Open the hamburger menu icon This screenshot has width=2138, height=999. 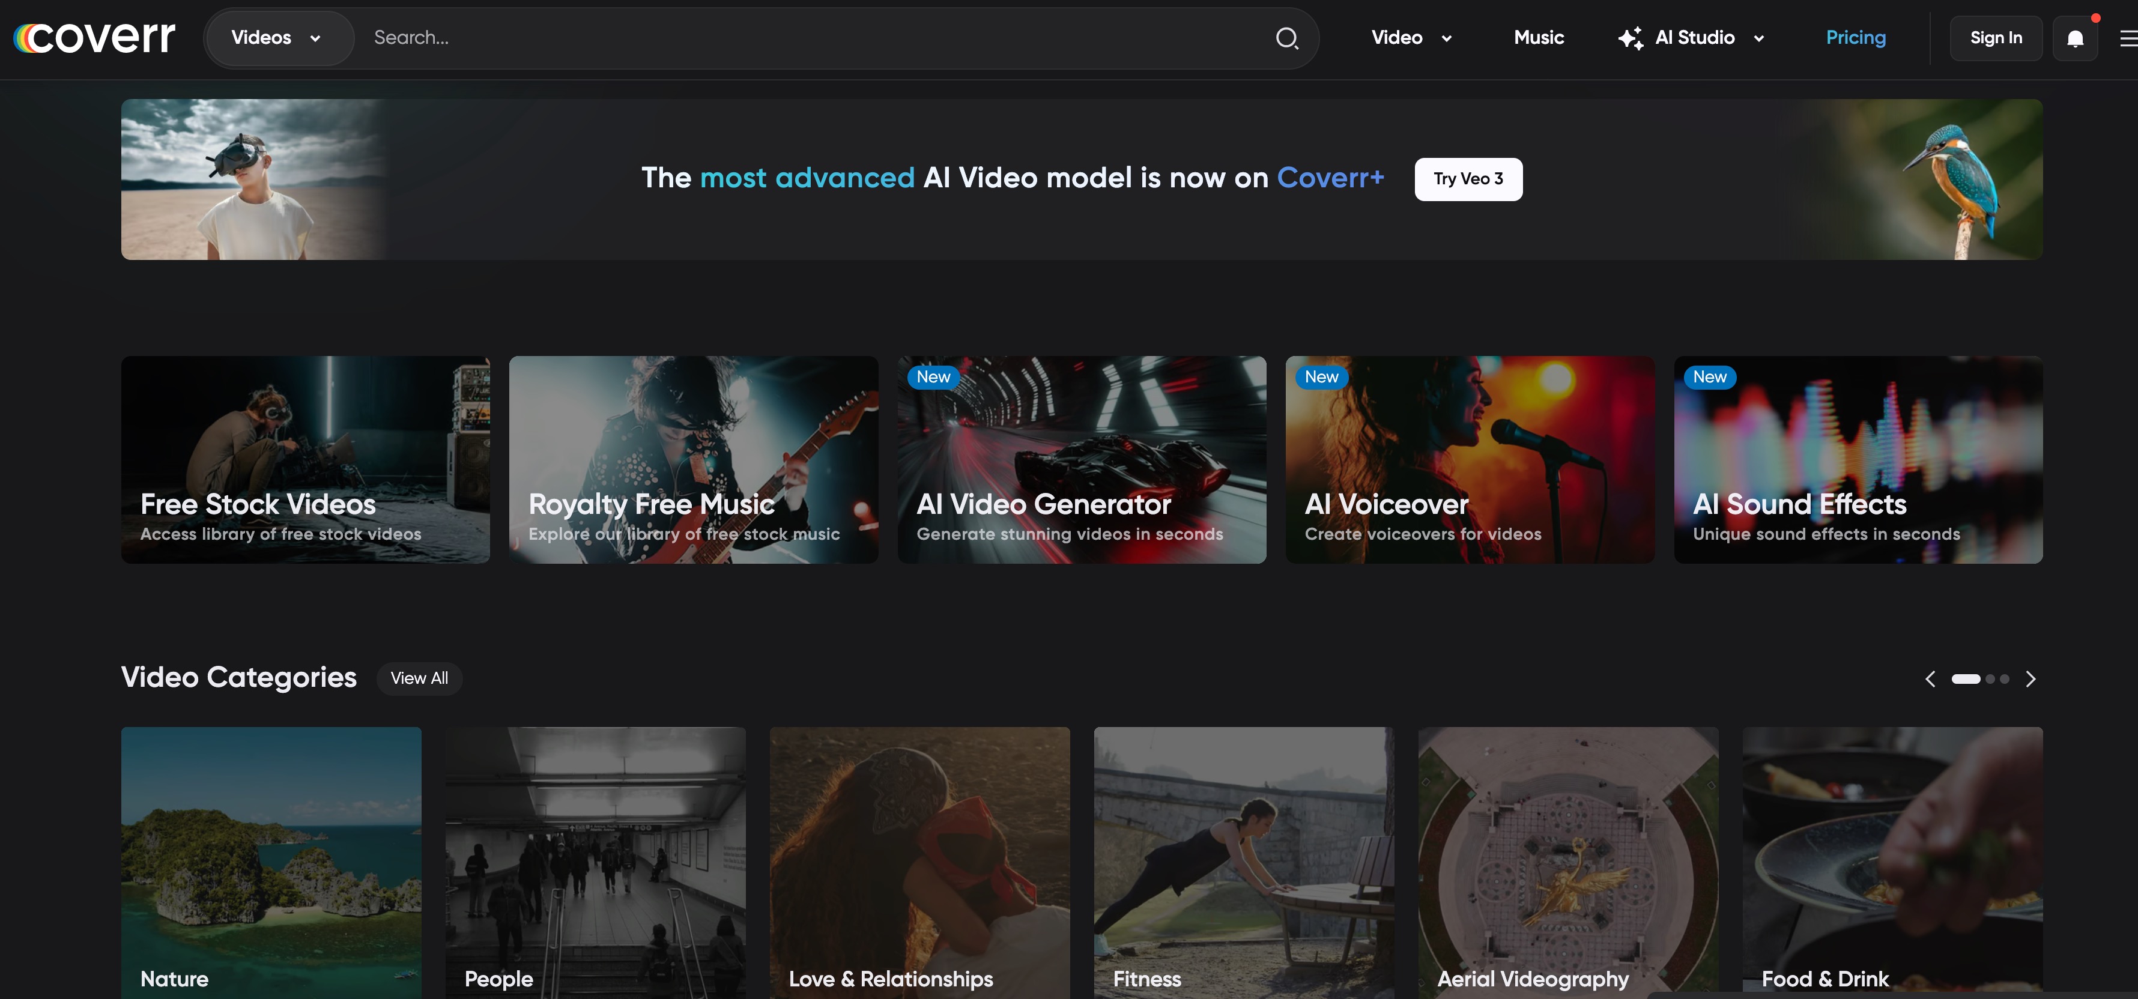point(2129,38)
